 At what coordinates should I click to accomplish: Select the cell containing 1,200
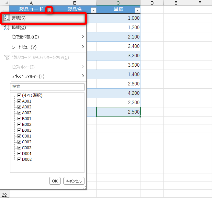pos(118,27)
